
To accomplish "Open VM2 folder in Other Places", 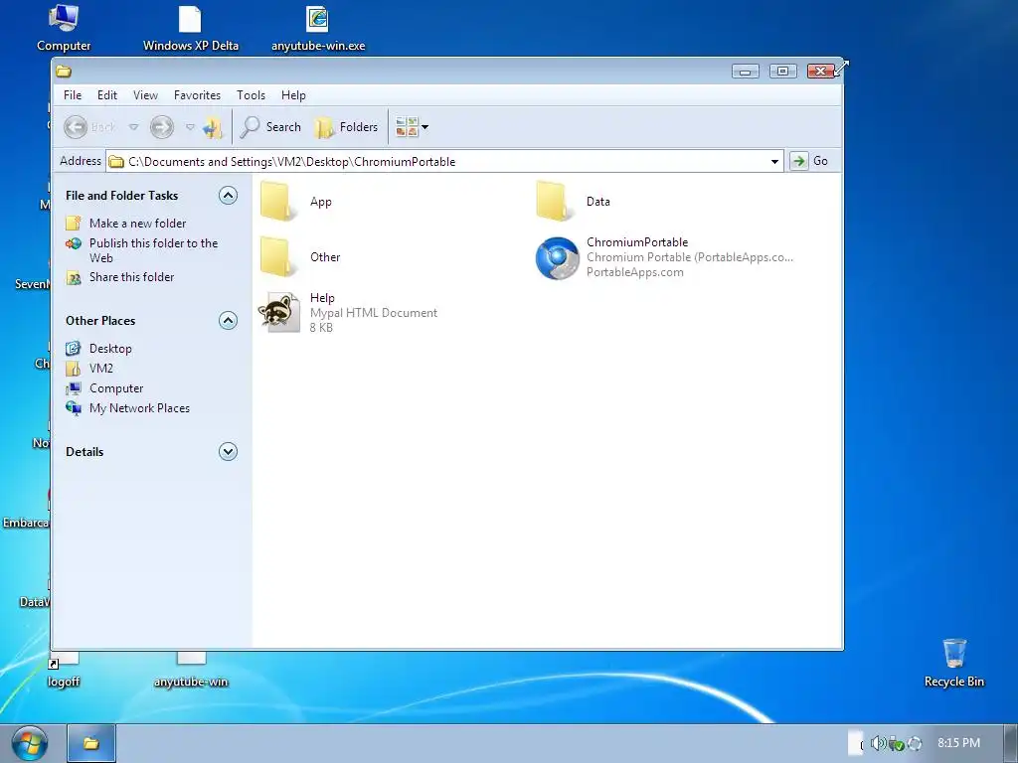I will (x=101, y=369).
